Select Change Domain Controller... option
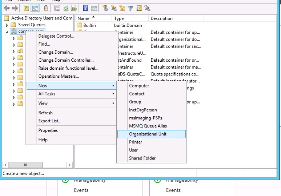The width and height of the screenshot is (281, 196). tap(66, 60)
